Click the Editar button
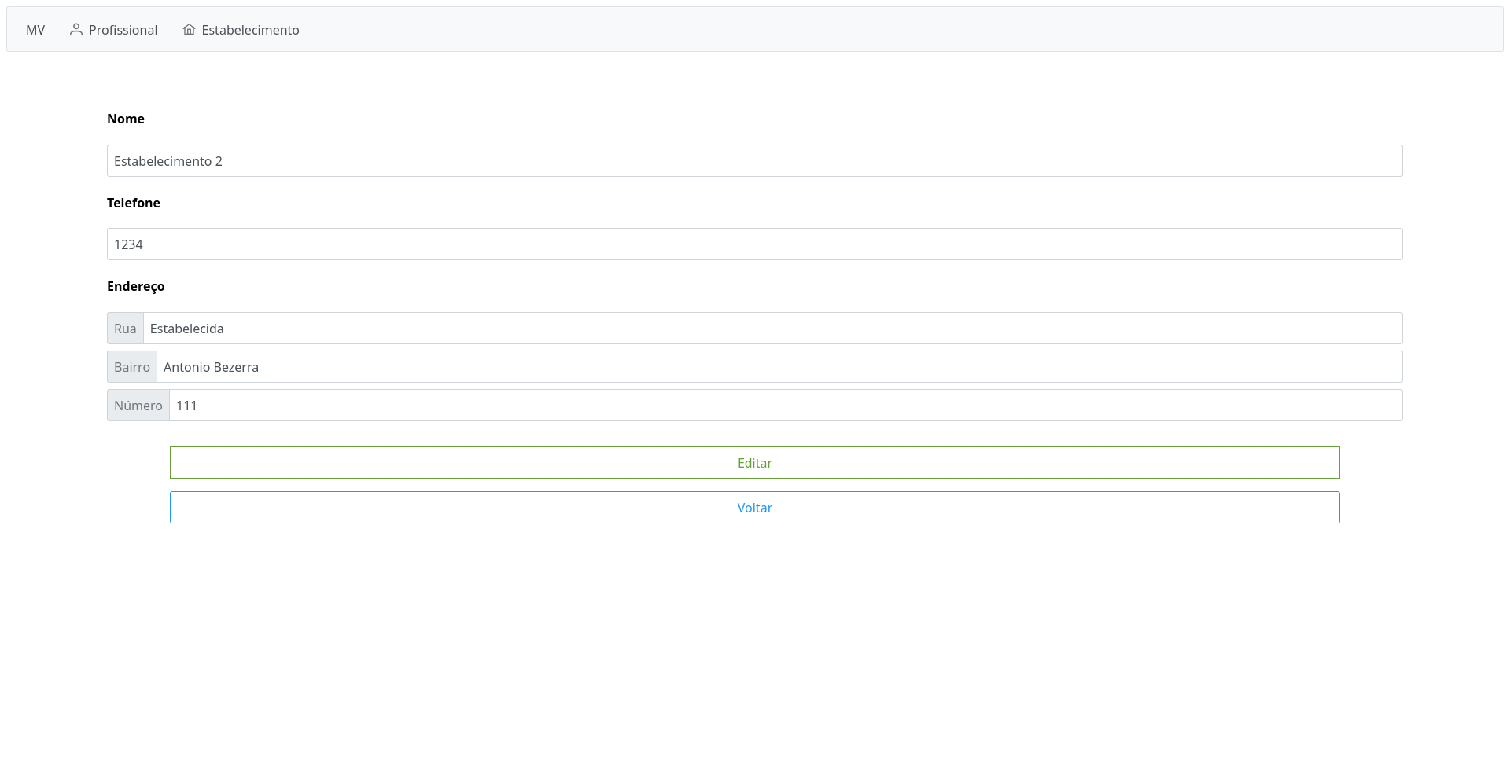The height and width of the screenshot is (782, 1510). tap(755, 463)
